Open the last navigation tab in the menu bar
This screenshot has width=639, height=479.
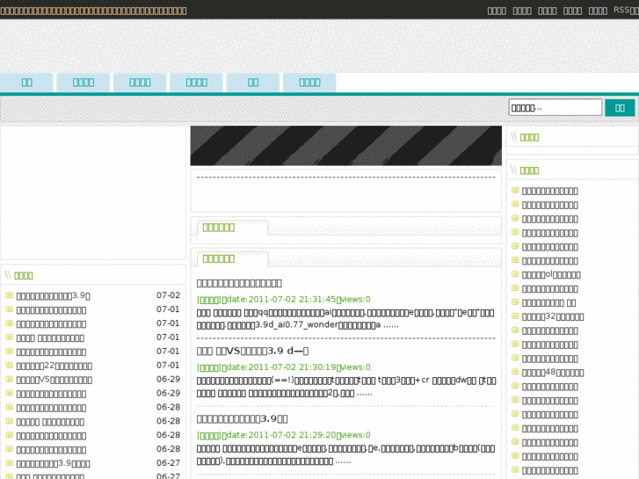click(309, 83)
